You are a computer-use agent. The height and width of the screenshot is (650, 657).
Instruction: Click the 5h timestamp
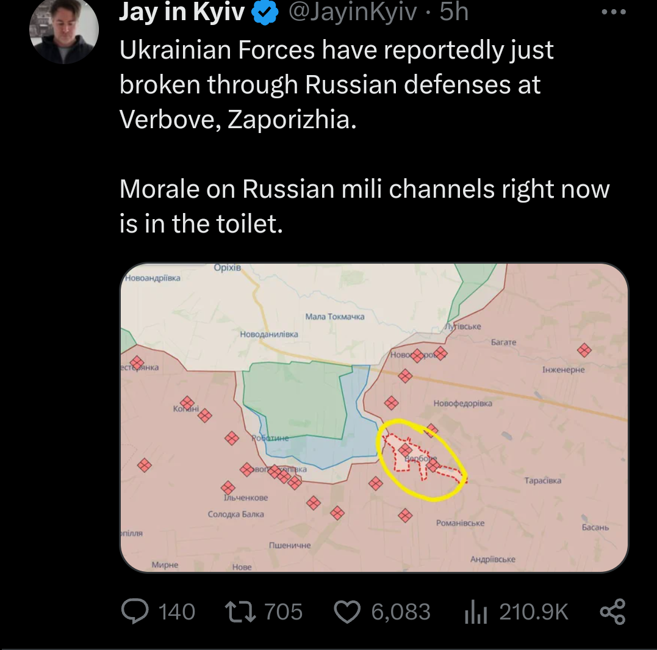coord(454,12)
